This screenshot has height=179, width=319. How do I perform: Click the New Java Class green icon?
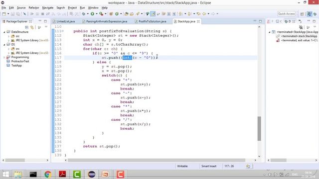click(x=117, y=14)
